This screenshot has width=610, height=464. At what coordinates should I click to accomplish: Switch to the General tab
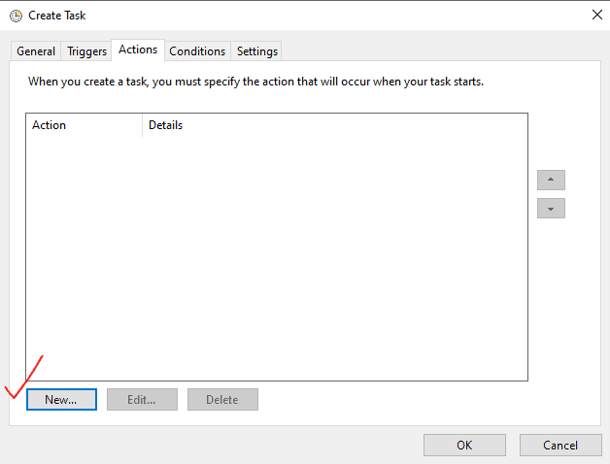pyautogui.click(x=36, y=51)
